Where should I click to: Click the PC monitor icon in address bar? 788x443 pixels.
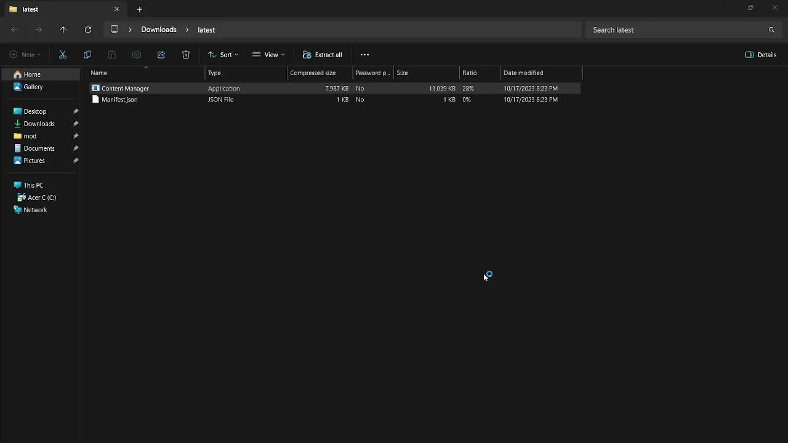pyautogui.click(x=115, y=30)
